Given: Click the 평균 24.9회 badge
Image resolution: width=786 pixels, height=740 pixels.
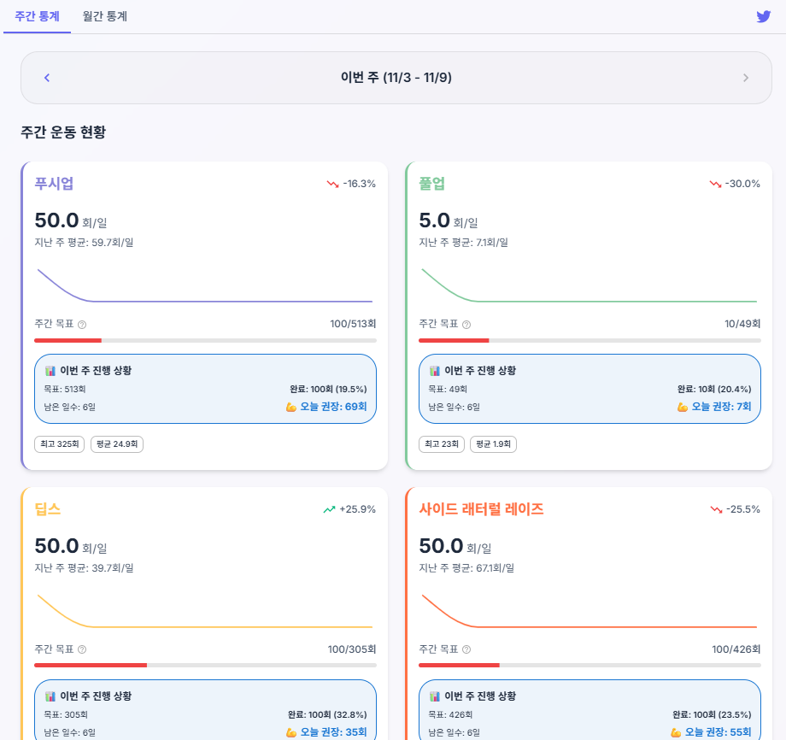Looking at the screenshot, I should tap(116, 444).
